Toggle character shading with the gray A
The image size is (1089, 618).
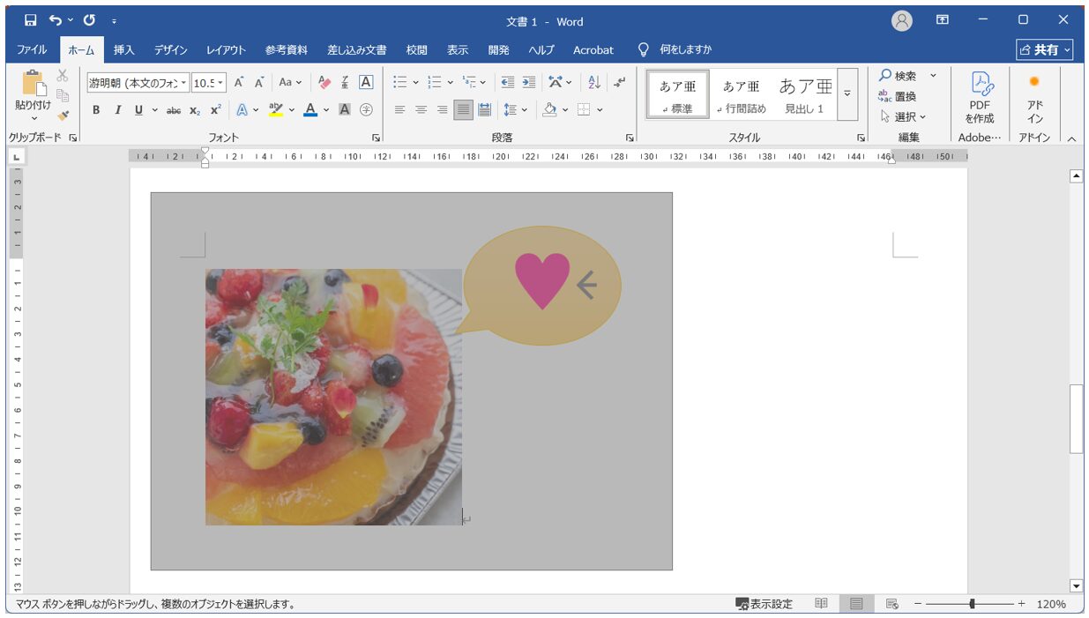coord(345,110)
